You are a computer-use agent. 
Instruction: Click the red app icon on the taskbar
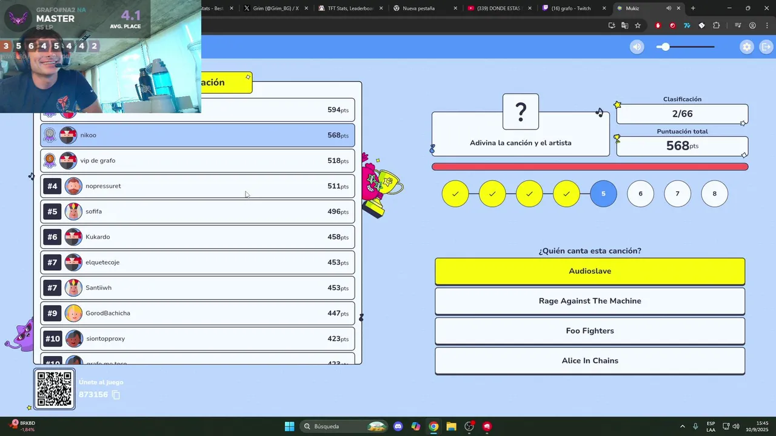tap(487, 426)
